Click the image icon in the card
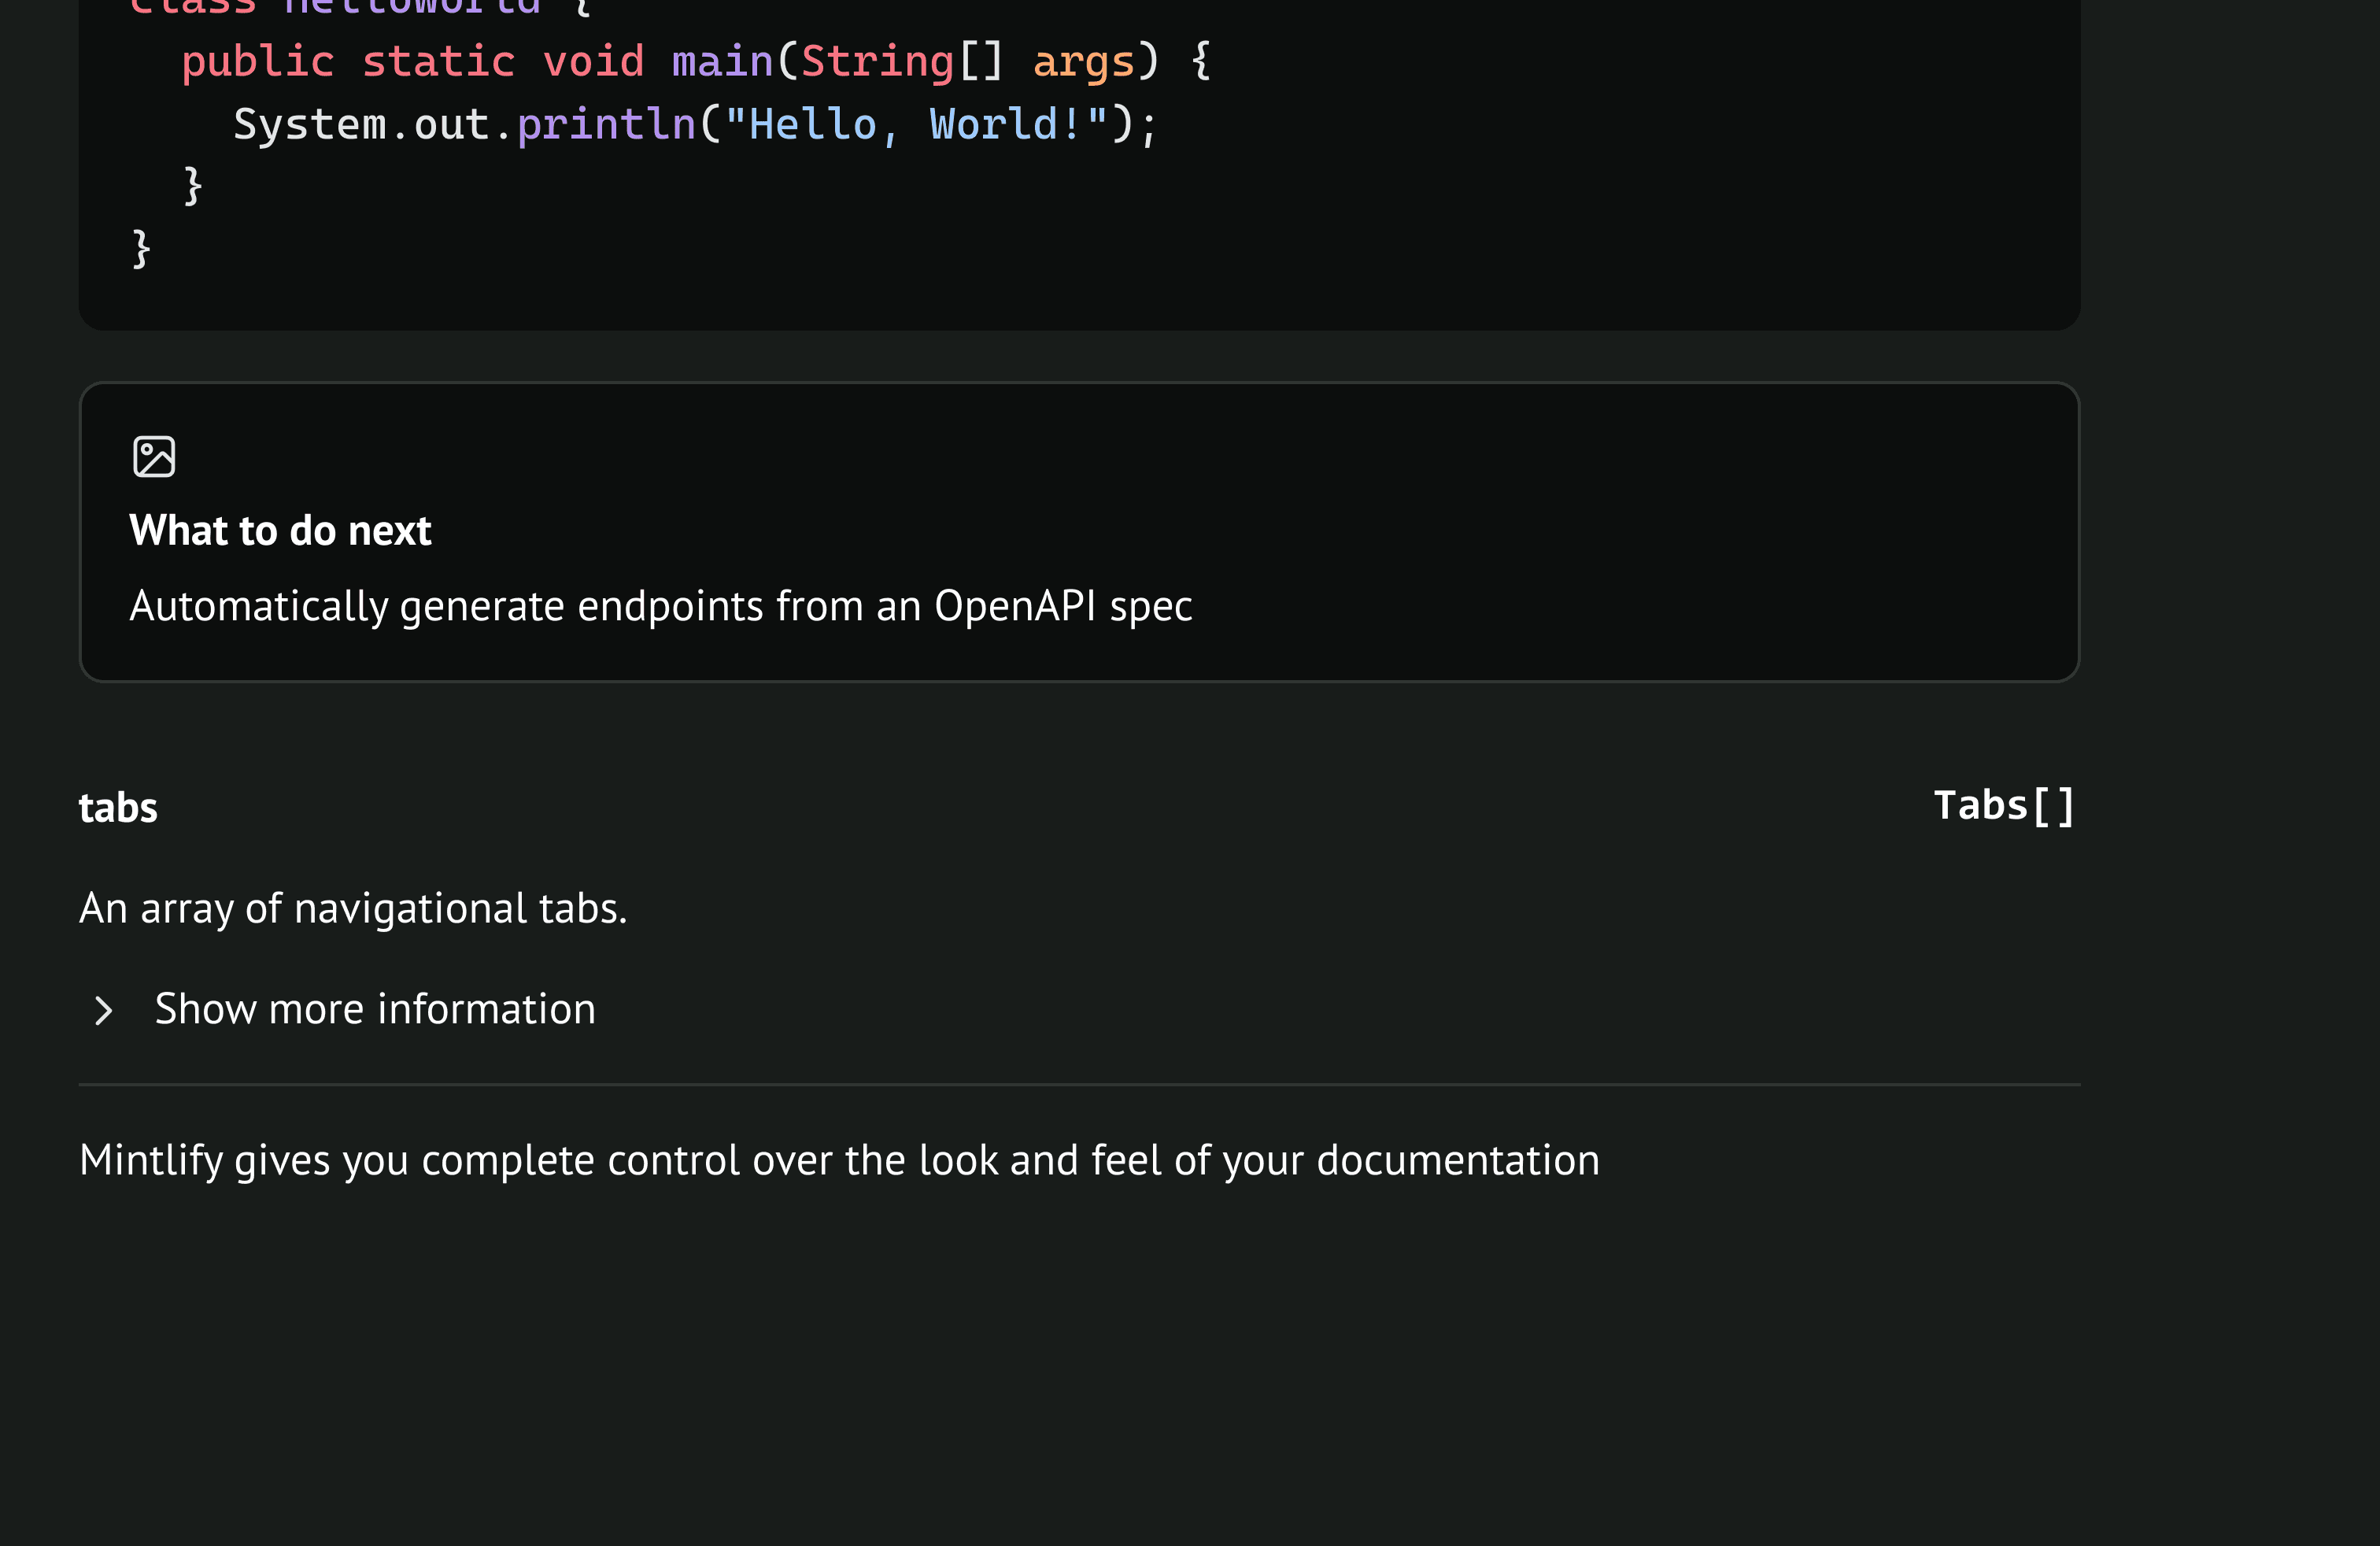This screenshot has width=2380, height=1546. coord(154,457)
